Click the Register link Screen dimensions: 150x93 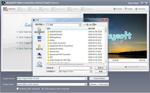128,9
